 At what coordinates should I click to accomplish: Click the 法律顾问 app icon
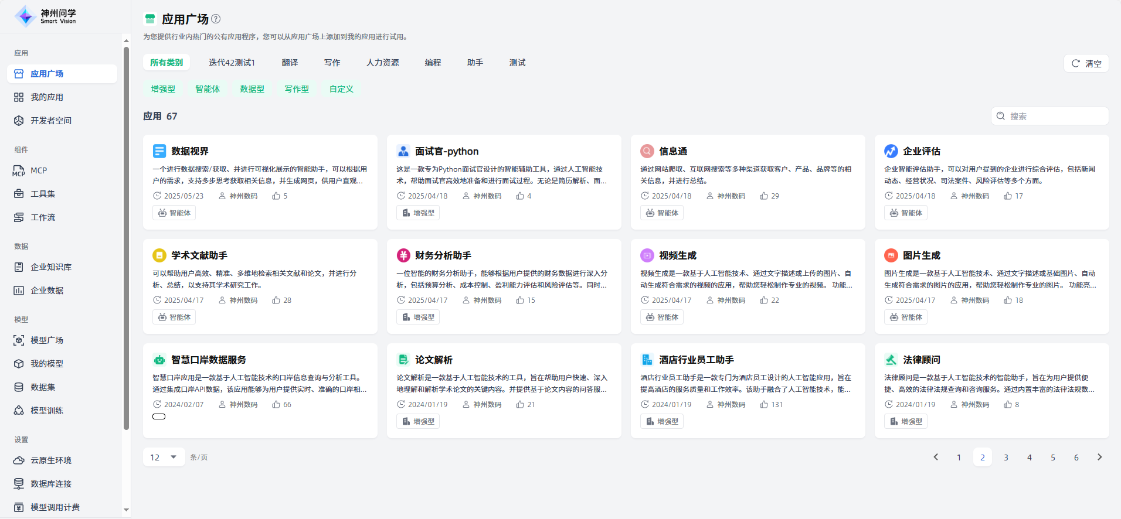(891, 360)
